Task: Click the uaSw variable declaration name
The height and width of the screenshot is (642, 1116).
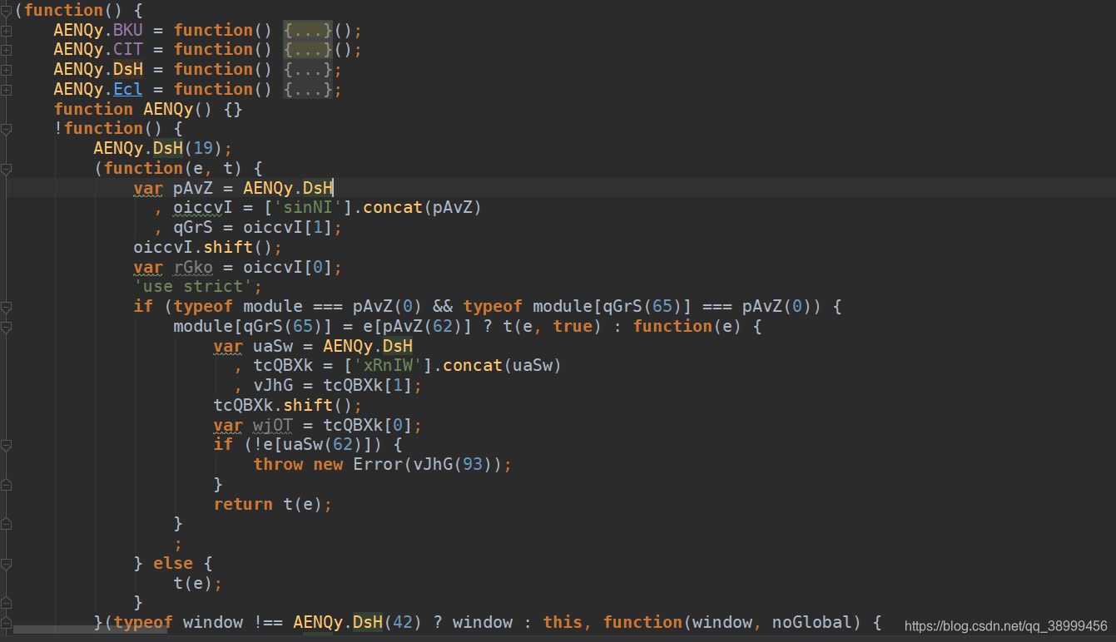Action: pos(273,346)
